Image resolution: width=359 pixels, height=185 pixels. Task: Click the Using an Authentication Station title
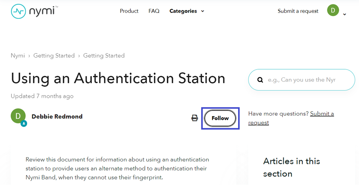[118, 78]
